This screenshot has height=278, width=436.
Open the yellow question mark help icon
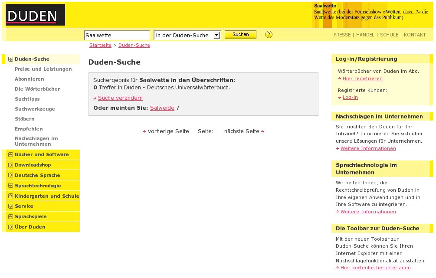pos(269,34)
